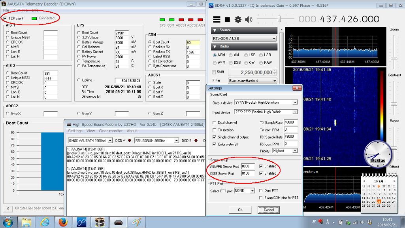
Task: Open the SDR# hamburger menu
Action: [217, 19]
